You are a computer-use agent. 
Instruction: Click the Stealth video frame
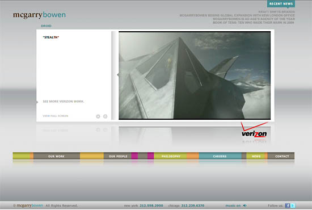click(x=195, y=75)
